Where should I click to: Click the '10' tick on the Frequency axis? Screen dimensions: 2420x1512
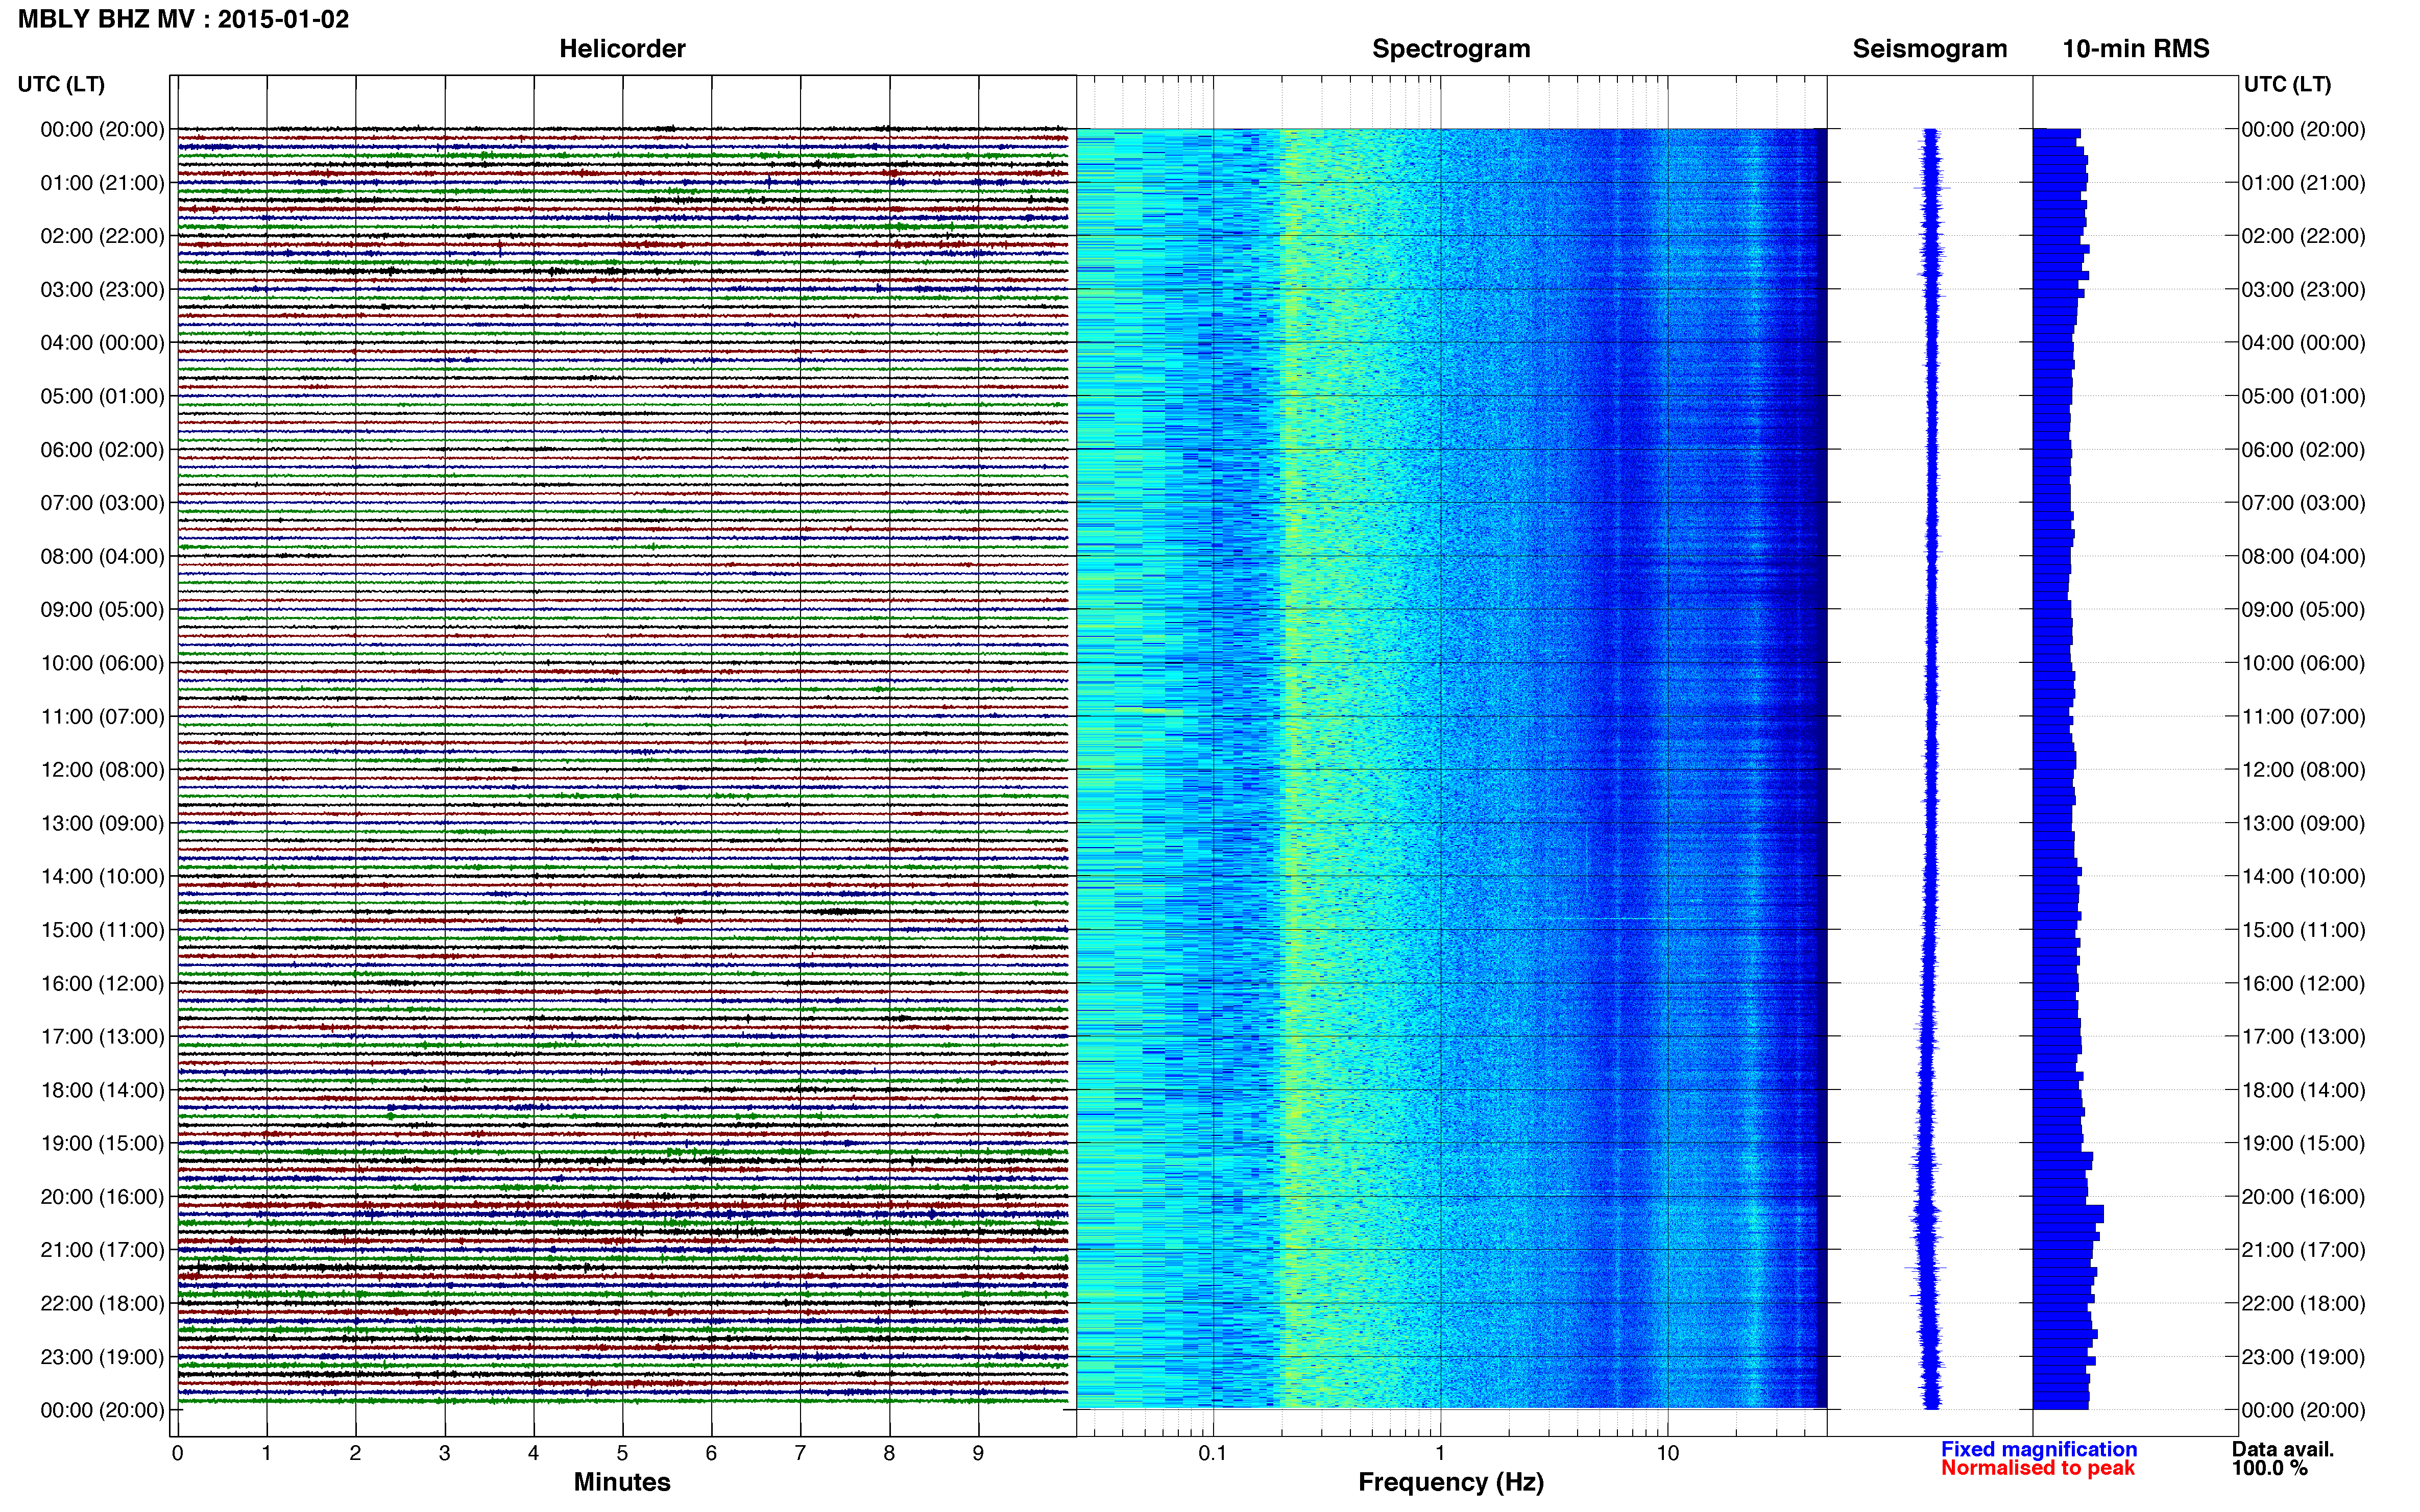click(x=1667, y=1453)
